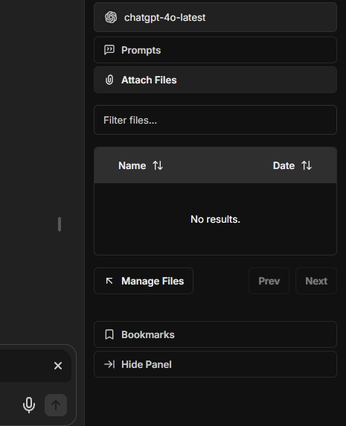
Task: Click the bookmark icon in the side panel
Action: pyautogui.click(x=109, y=334)
